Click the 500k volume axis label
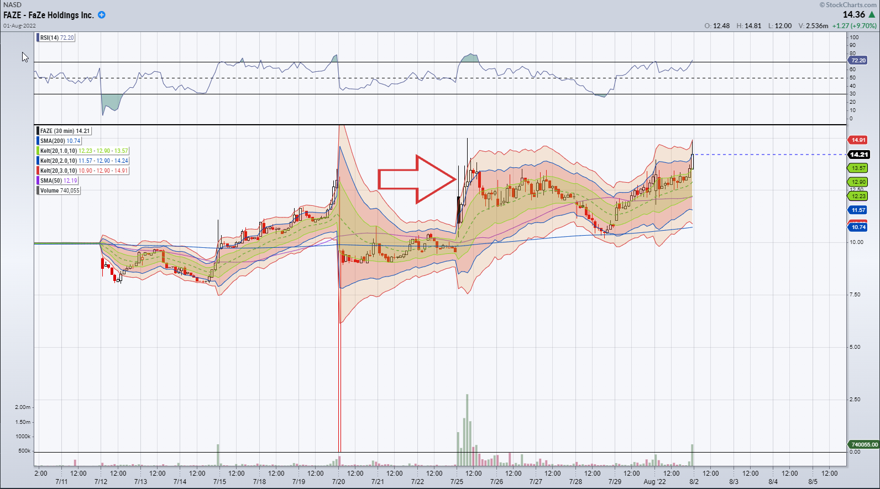The image size is (880, 489). 24,450
